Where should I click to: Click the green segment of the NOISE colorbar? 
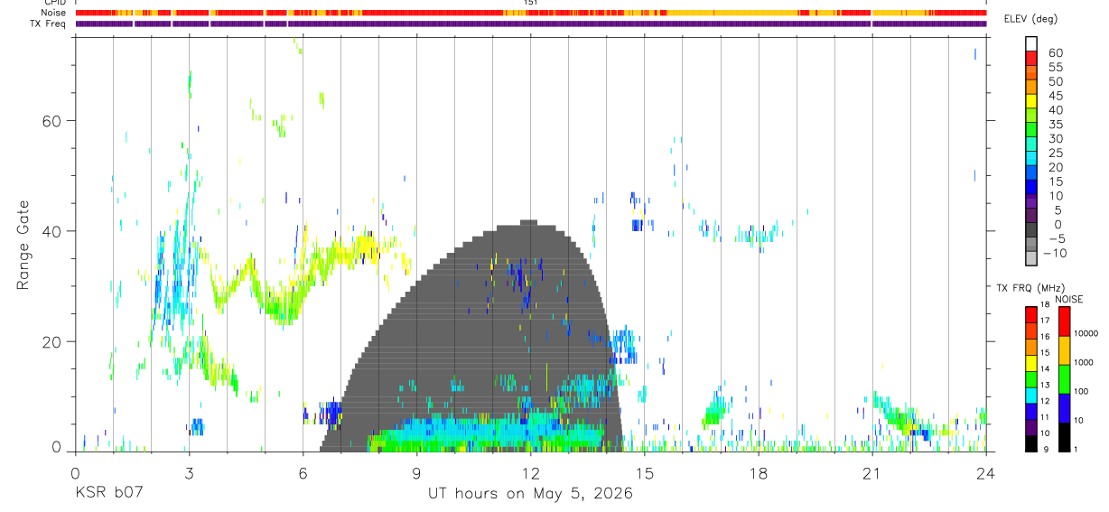click(1064, 379)
